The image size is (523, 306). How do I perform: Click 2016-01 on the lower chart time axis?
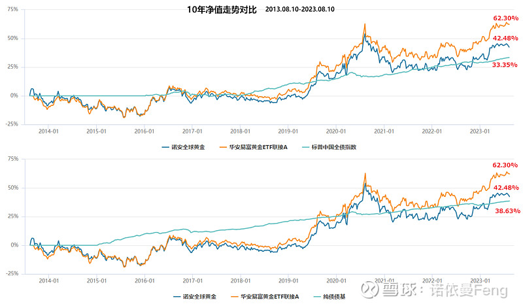click(144, 280)
